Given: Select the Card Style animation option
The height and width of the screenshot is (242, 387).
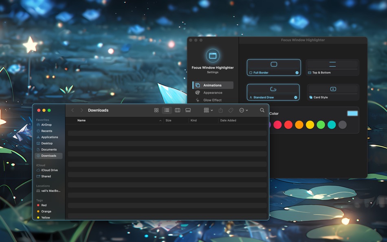Looking at the screenshot, I should [x=333, y=92].
